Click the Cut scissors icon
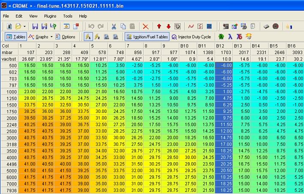Image resolution: width=304 pixels, height=194 pixels. click(114, 26)
